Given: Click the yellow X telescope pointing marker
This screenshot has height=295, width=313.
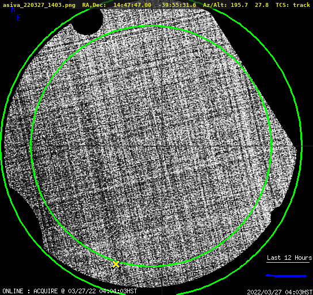Looking at the screenshot, I should (116, 264).
